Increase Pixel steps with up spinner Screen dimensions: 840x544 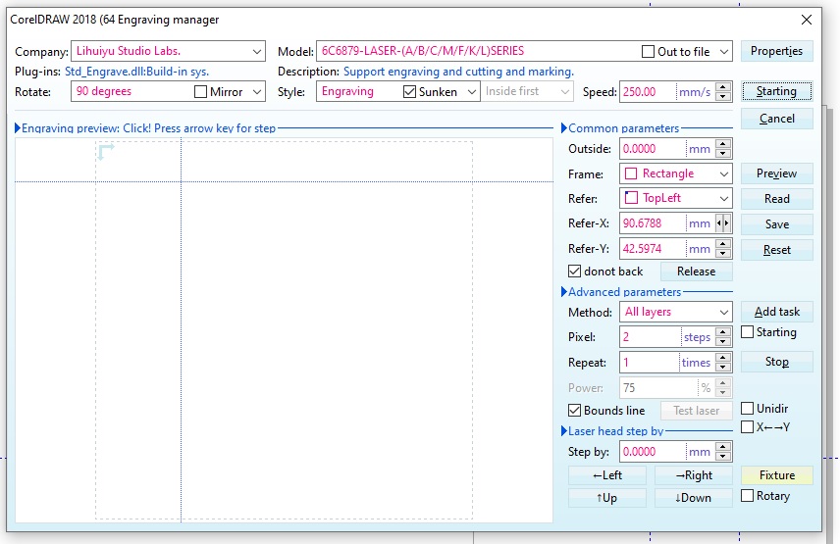click(x=723, y=332)
